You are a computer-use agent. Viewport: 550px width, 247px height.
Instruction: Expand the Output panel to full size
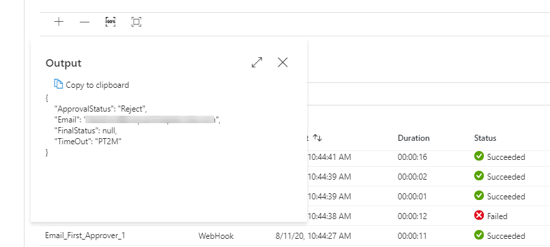coord(257,63)
